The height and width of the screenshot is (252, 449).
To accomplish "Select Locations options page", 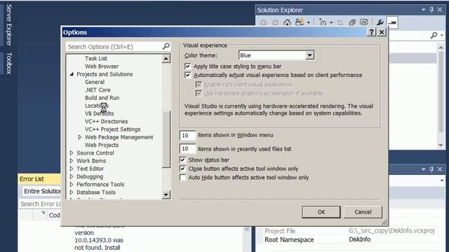I will [x=97, y=106].
